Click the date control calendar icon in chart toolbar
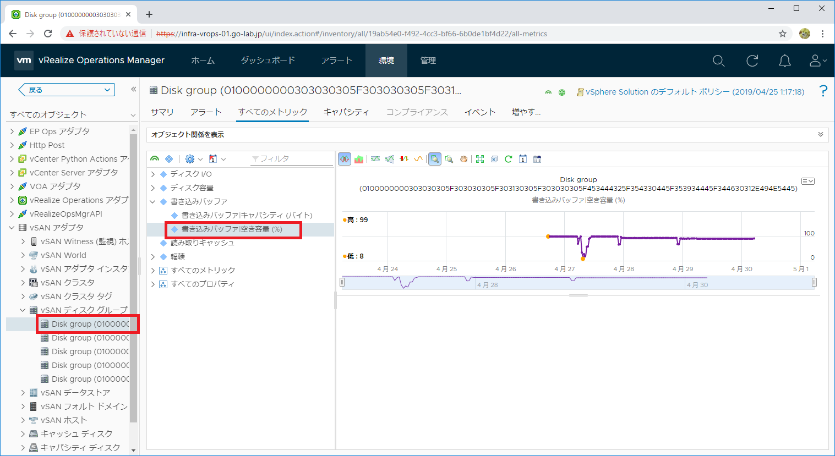The image size is (835, 456). tap(523, 159)
